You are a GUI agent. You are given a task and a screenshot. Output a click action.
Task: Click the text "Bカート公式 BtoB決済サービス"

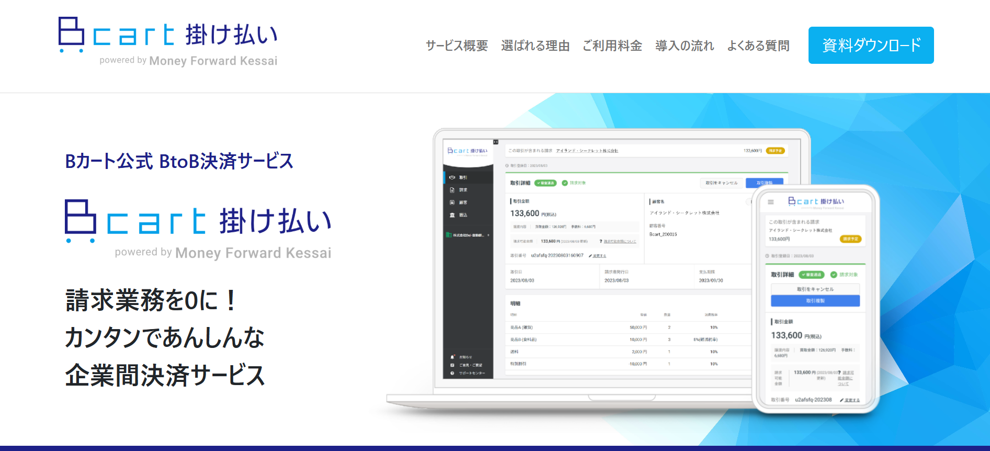pyautogui.click(x=179, y=161)
